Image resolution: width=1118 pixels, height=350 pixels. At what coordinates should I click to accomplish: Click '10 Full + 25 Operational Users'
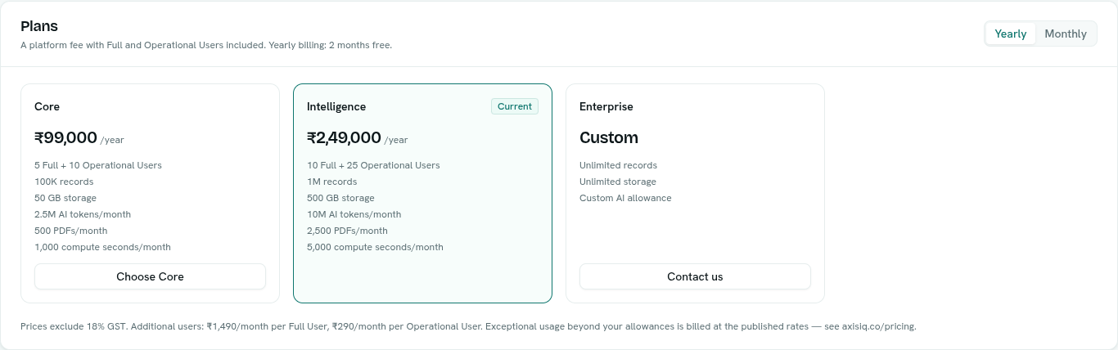pos(373,165)
